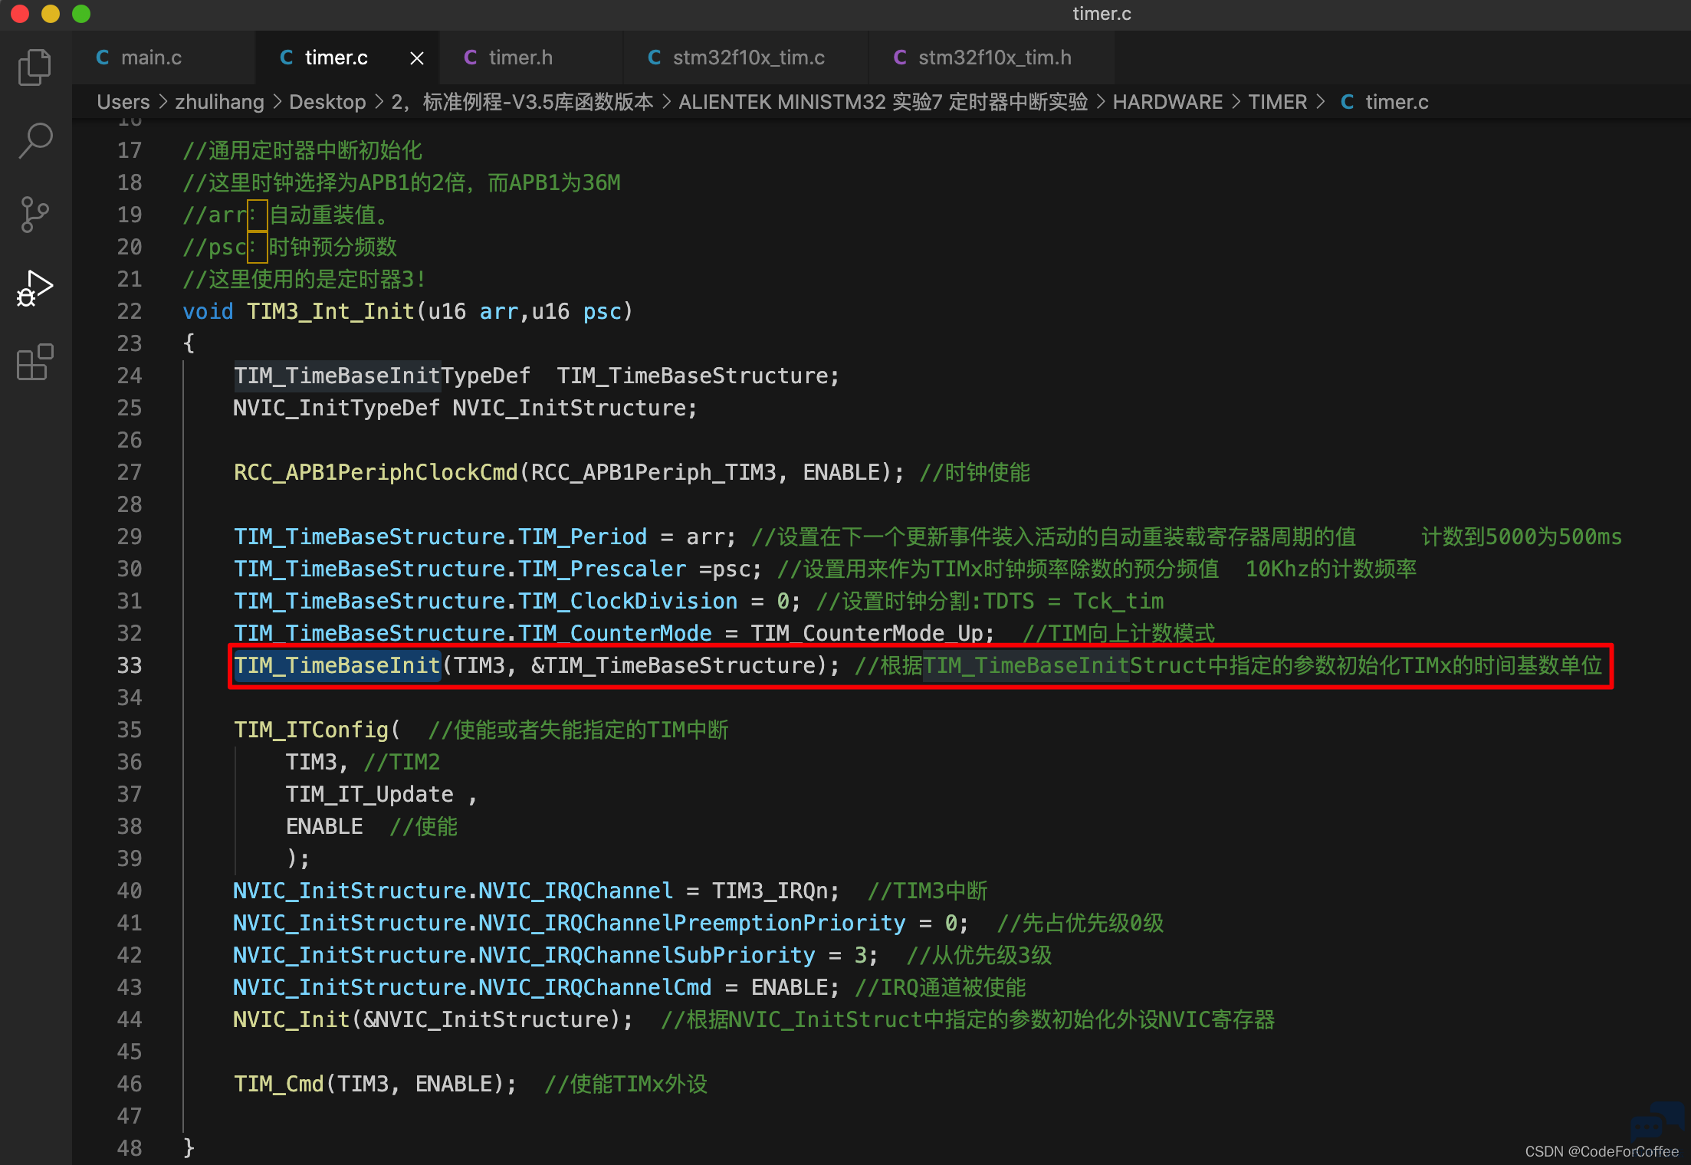Switch to the stm32f10x_tim.c tab
This screenshot has height=1165, width=1691.
[x=746, y=57]
